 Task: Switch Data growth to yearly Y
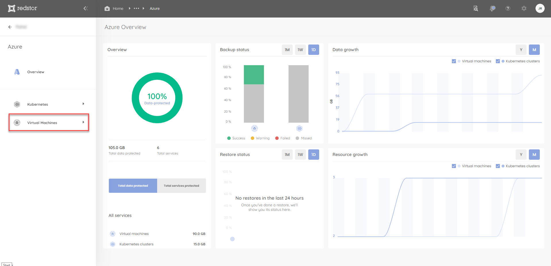(521, 50)
